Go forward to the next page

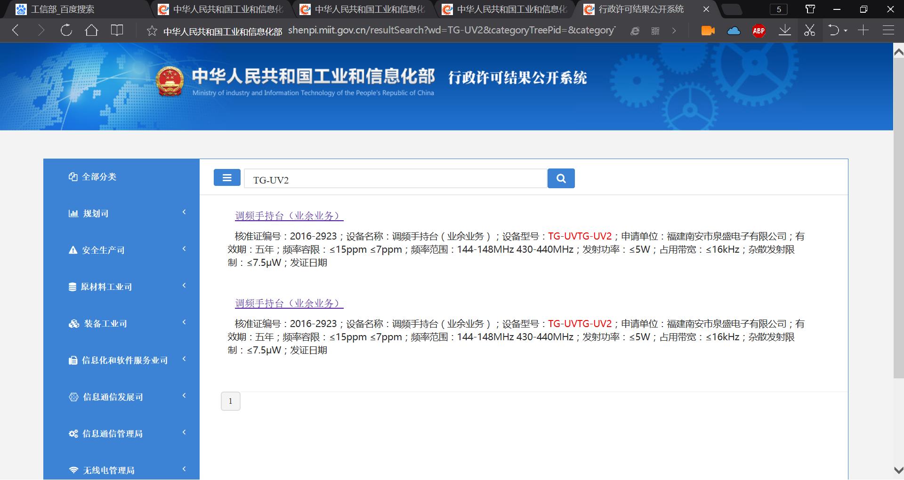[x=41, y=31]
